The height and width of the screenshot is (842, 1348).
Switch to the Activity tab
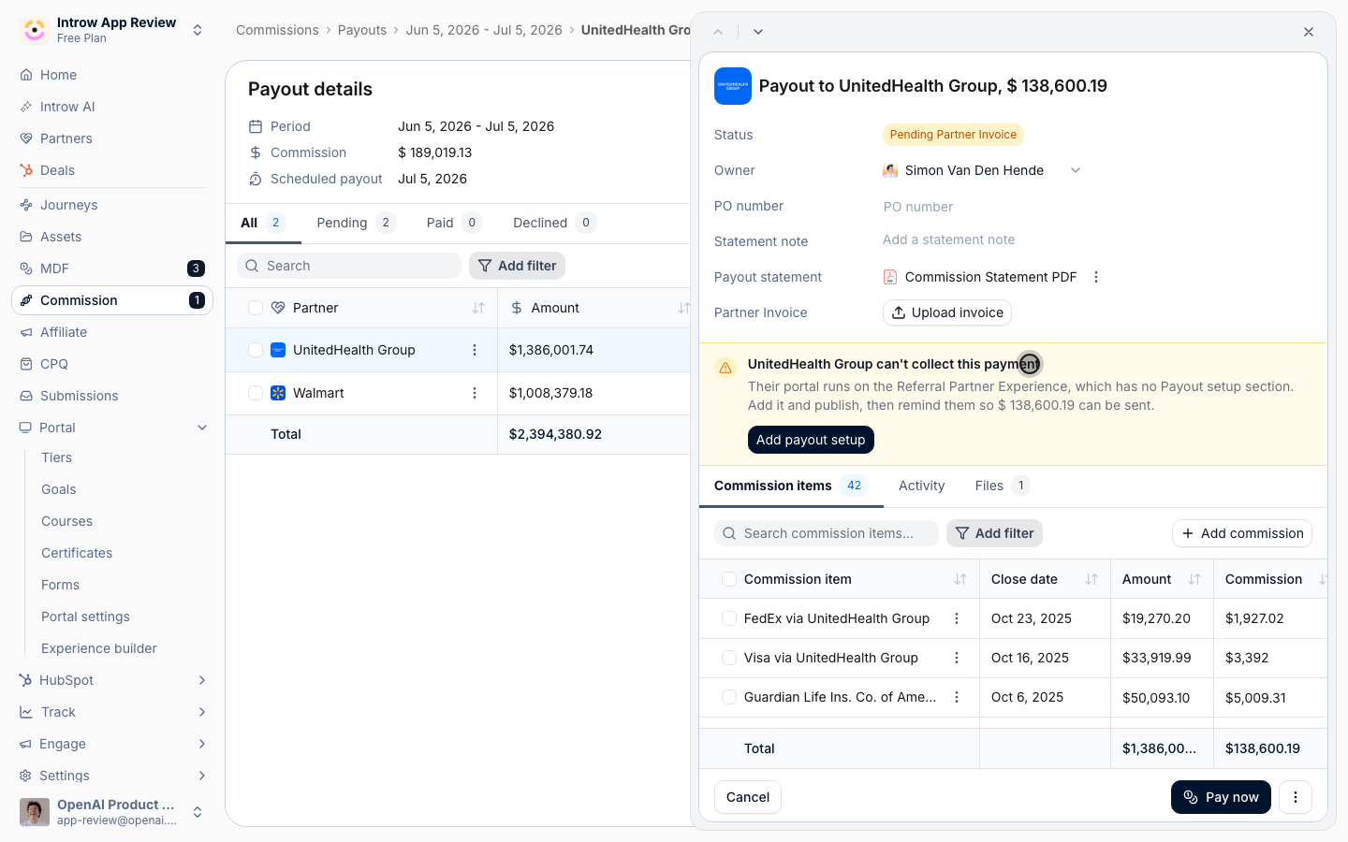[x=921, y=486]
